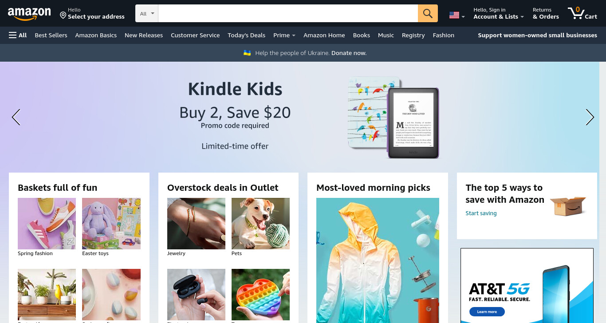This screenshot has width=606, height=323.
Task: Expand the All search category dropdown
Action: pos(147,13)
